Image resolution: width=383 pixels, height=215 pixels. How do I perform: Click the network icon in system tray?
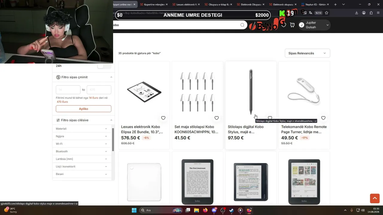pyautogui.click(x=358, y=210)
